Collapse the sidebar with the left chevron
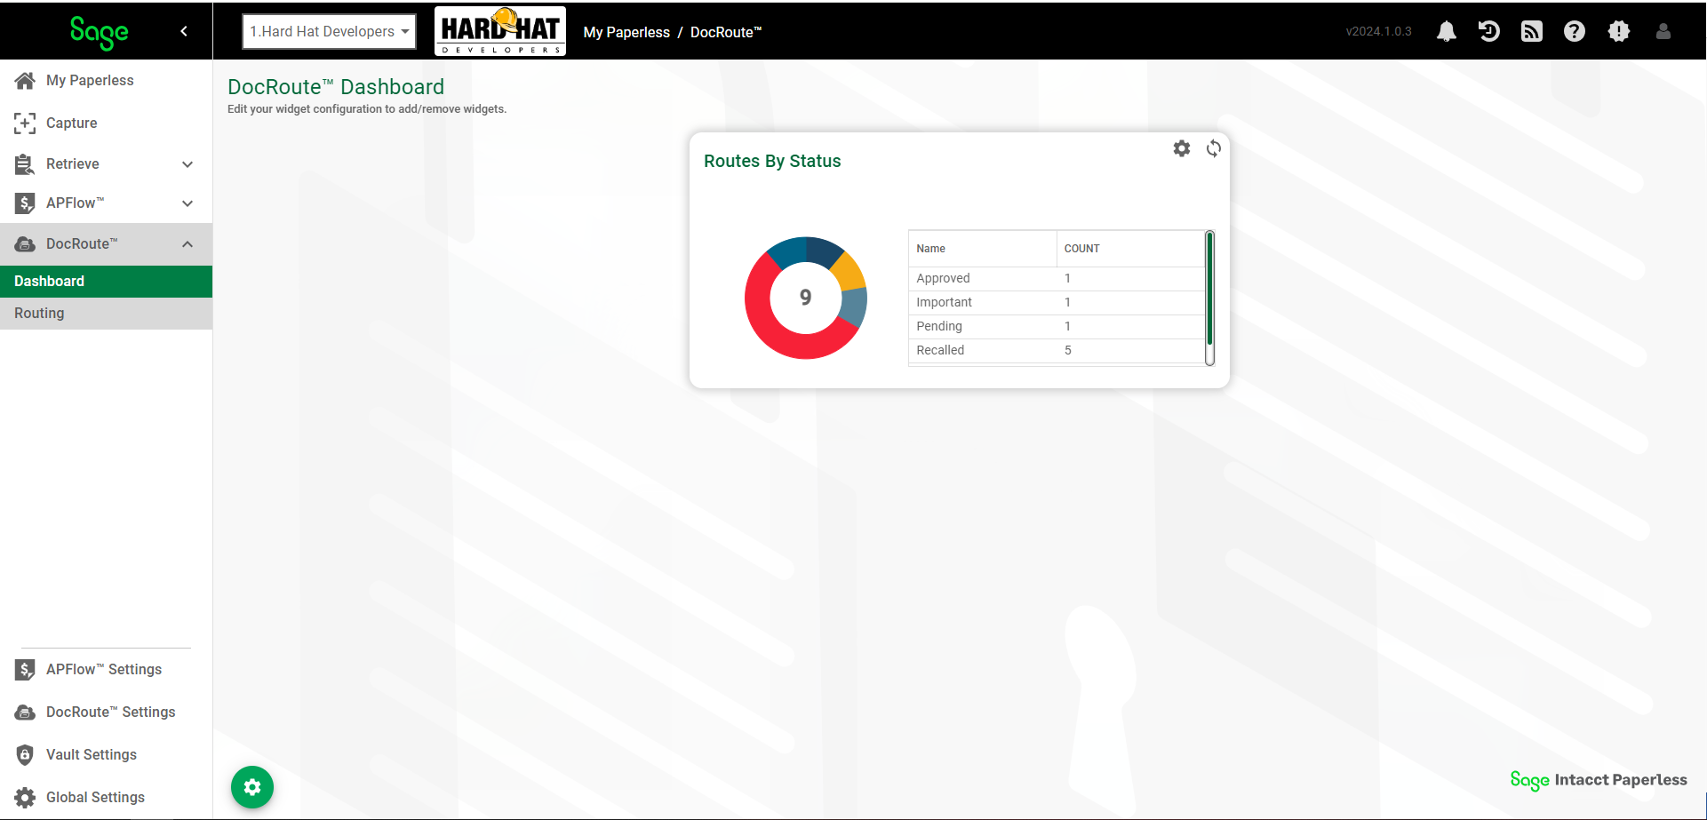 [x=184, y=31]
